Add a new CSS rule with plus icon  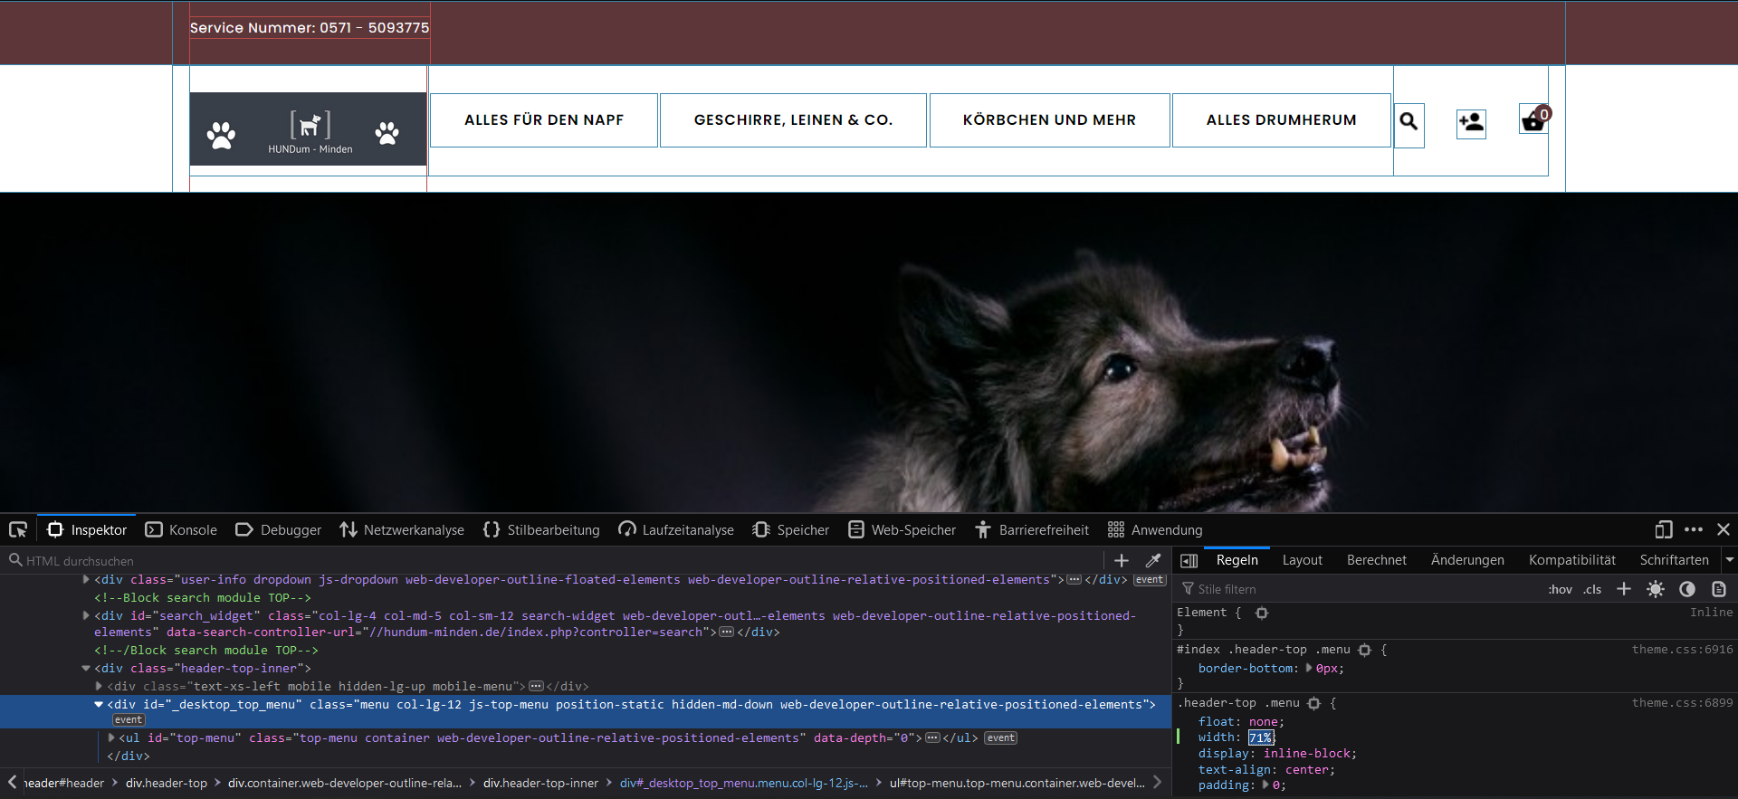[1624, 589]
